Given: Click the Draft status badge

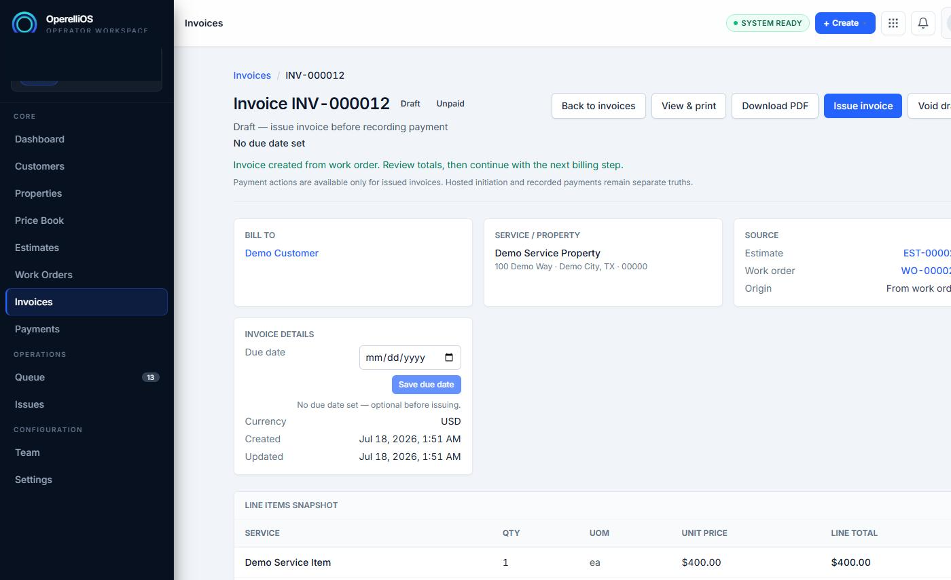Looking at the screenshot, I should (x=410, y=104).
